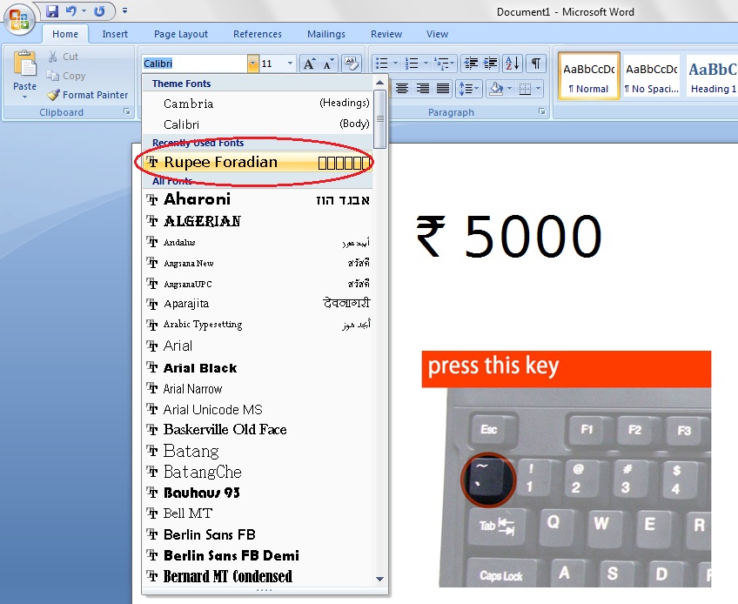Undo last action in quick access toolbar
Viewport: 738px width, 604px height.
tap(71, 10)
